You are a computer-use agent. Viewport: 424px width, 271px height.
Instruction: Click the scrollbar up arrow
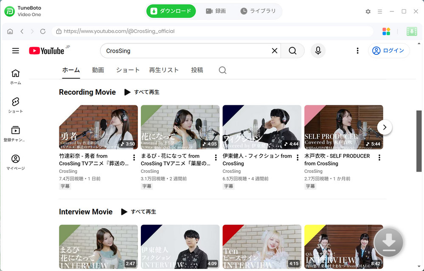pyautogui.click(x=419, y=44)
